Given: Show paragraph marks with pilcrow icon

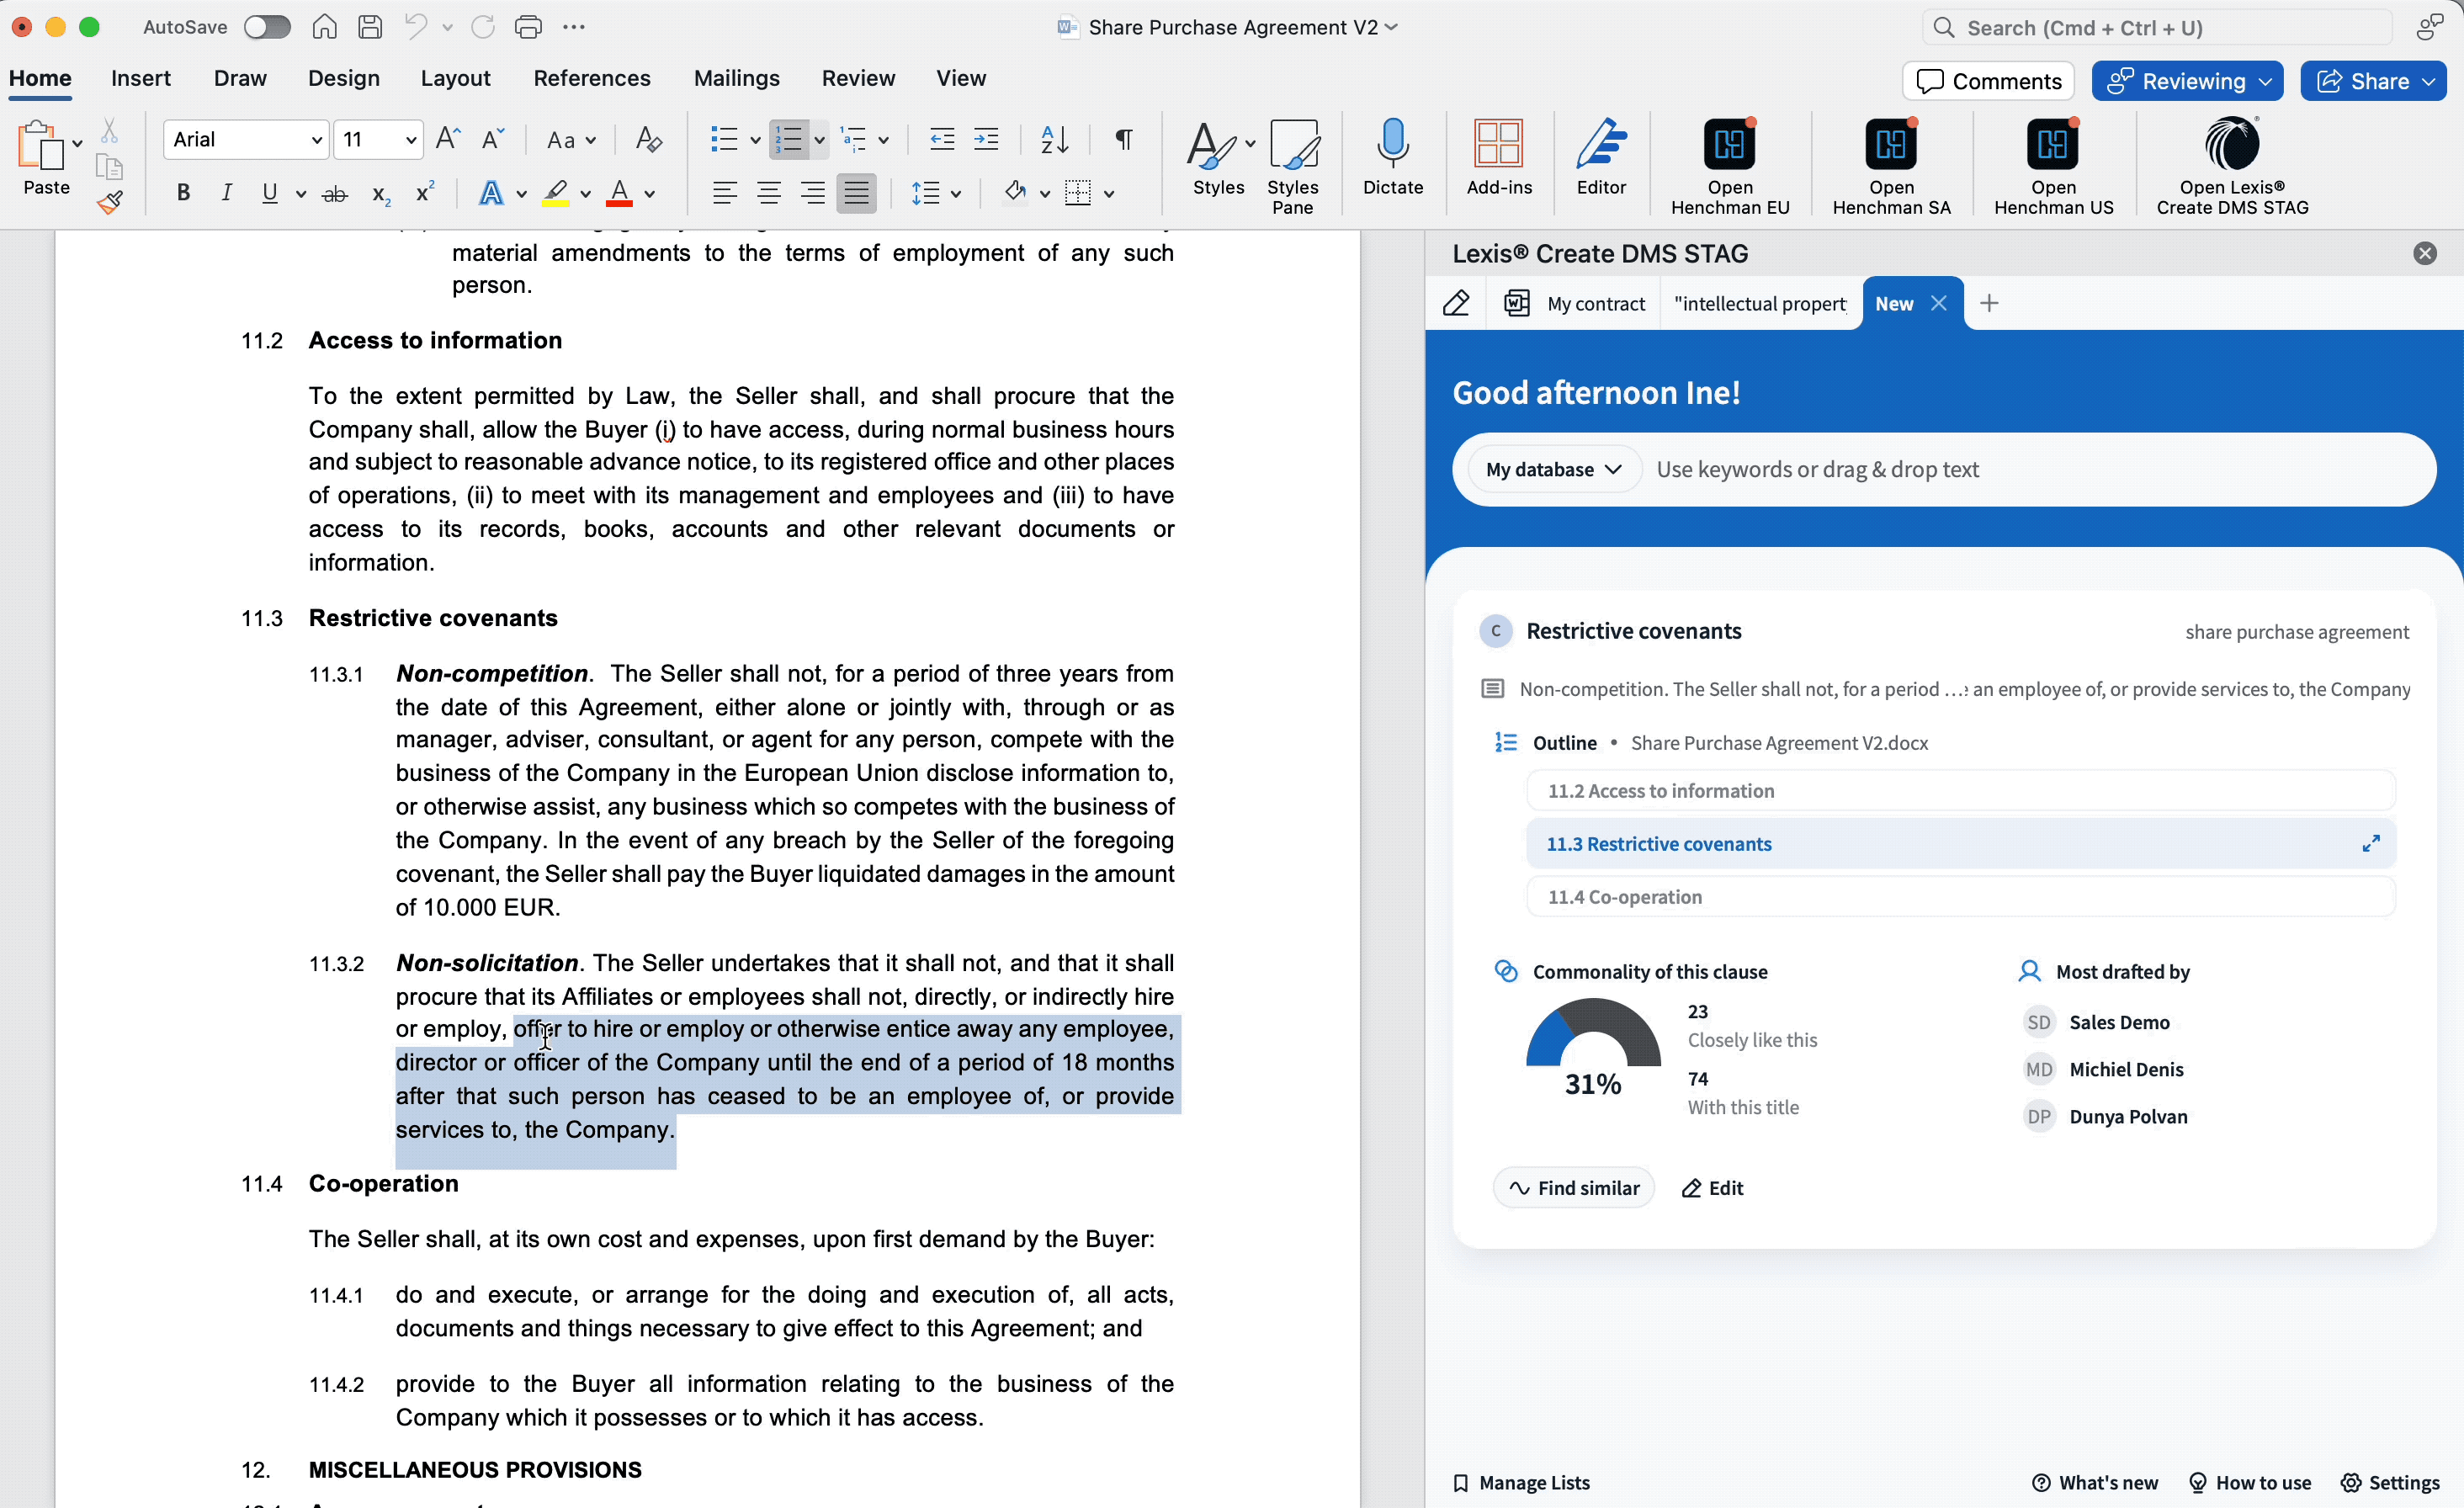Looking at the screenshot, I should [x=1124, y=139].
